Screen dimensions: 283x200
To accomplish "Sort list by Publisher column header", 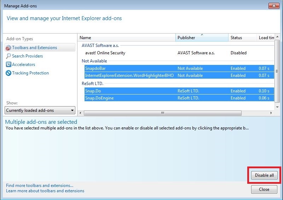I will pos(202,38).
